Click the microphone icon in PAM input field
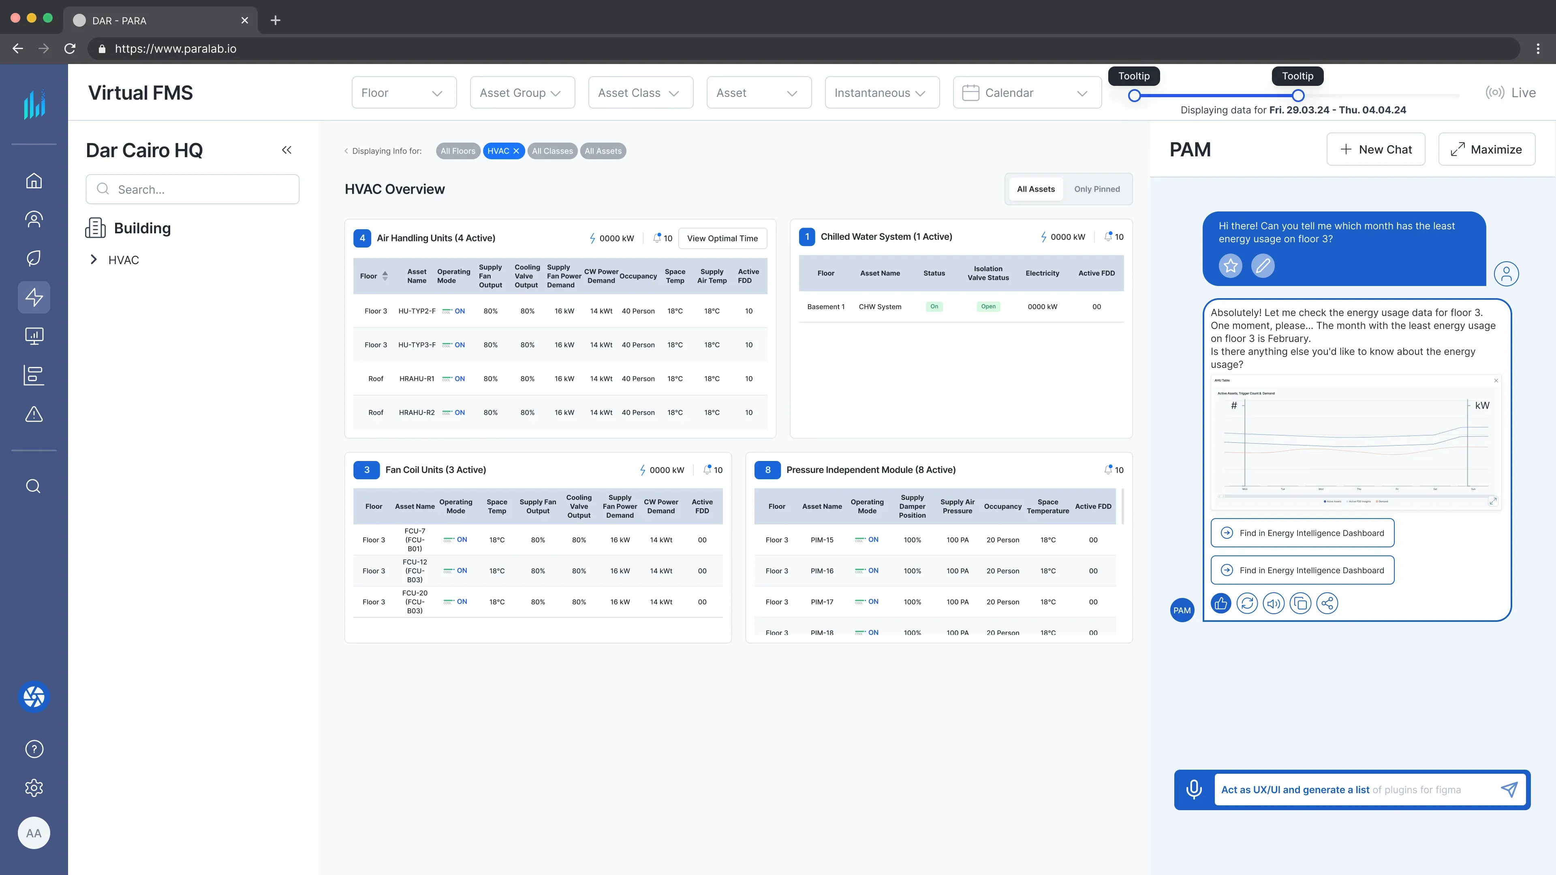1556x875 pixels. pyautogui.click(x=1194, y=789)
